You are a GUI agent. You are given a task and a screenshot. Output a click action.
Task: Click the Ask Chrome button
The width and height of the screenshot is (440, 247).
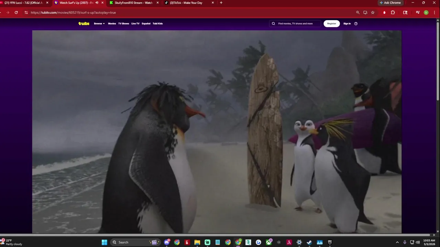(x=390, y=3)
